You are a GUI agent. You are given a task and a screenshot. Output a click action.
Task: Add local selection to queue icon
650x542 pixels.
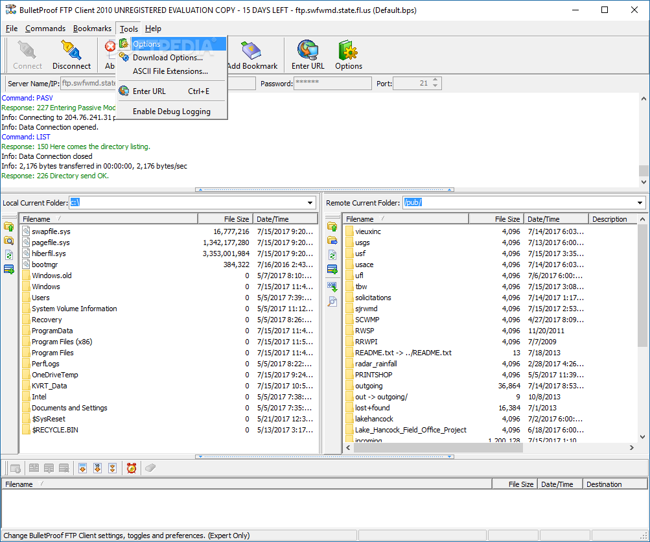(8, 269)
